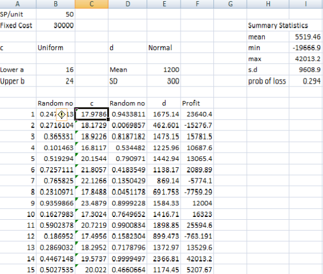The image size is (323, 274).
Task: Select profit cell 2089.89
Action: click(x=197, y=170)
